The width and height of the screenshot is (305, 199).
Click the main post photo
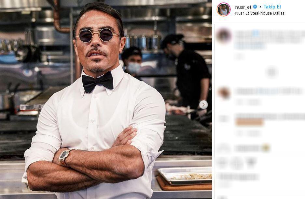click(106, 99)
